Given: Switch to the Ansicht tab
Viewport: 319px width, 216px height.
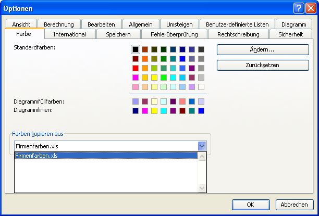Looking at the screenshot, I should pos(22,24).
